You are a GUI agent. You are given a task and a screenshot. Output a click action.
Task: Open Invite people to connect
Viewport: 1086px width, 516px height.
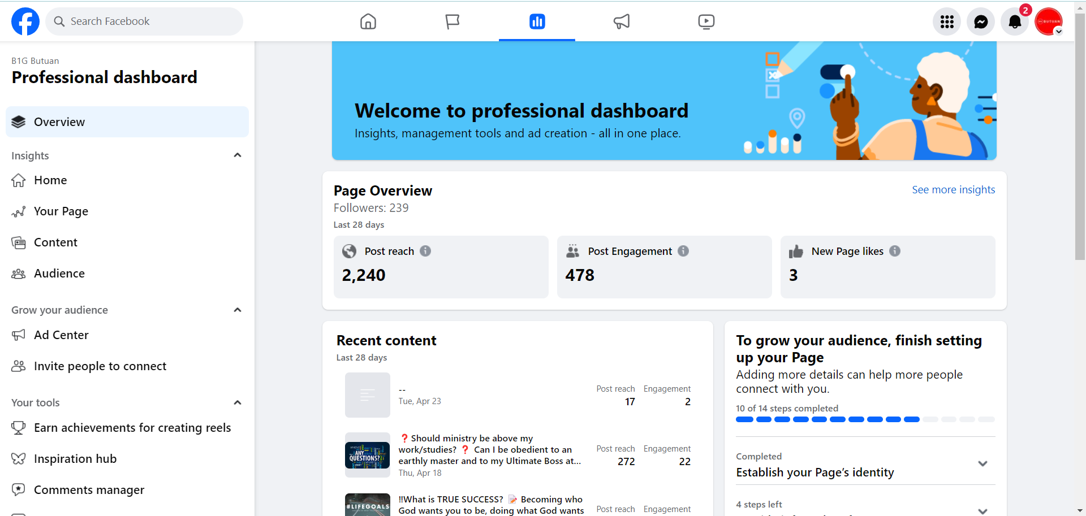coord(127,366)
